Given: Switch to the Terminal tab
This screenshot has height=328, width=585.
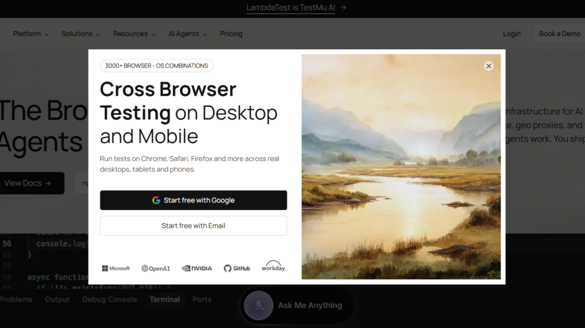Looking at the screenshot, I should point(164,299).
